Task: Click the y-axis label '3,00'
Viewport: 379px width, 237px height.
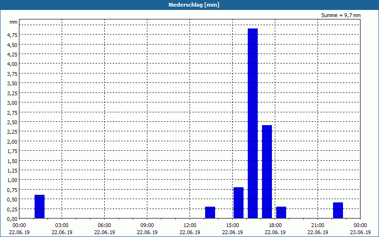Action: click(x=12, y=103)
